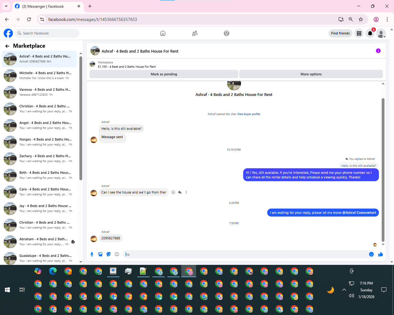
Task: Open Zachary's conversation in the list
Action: click(39, 158)
